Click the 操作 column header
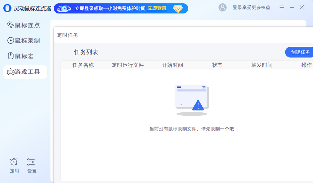The image size is (313, 183). pos(307,65)
